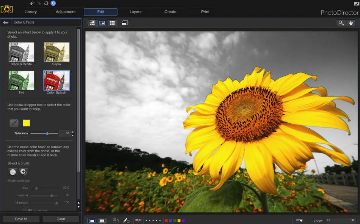Select the restore color brush

tap(24, 172)
